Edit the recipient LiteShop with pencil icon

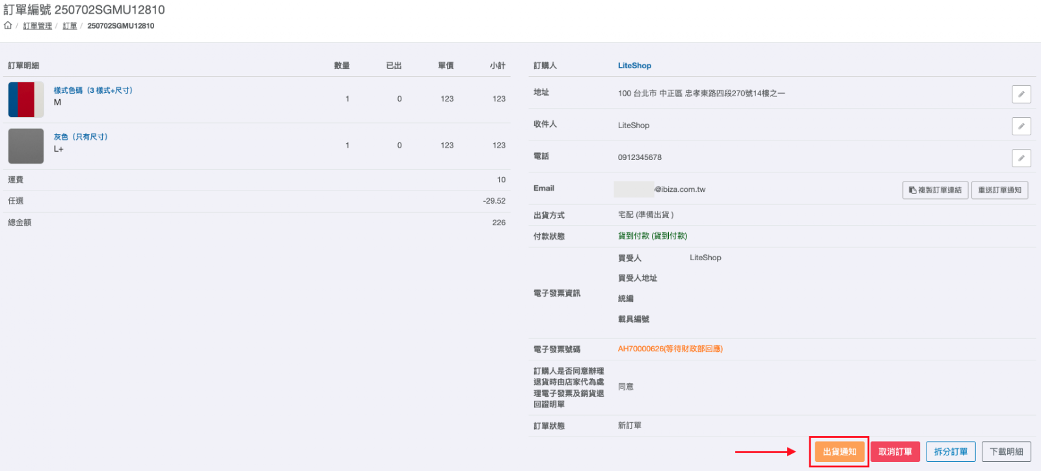pyautogui.click(x=1021, y=126)
